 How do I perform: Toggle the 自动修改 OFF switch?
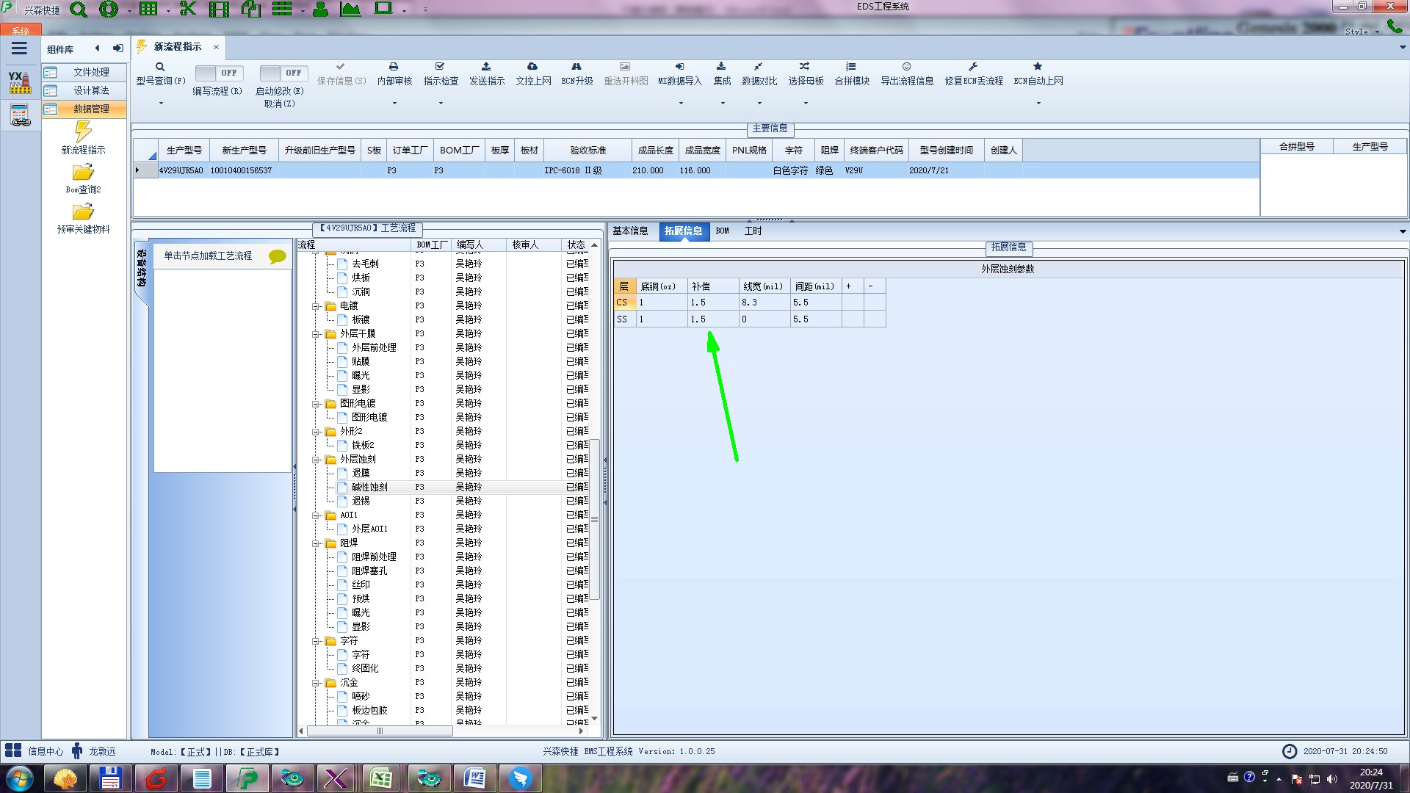pos(283,73)
